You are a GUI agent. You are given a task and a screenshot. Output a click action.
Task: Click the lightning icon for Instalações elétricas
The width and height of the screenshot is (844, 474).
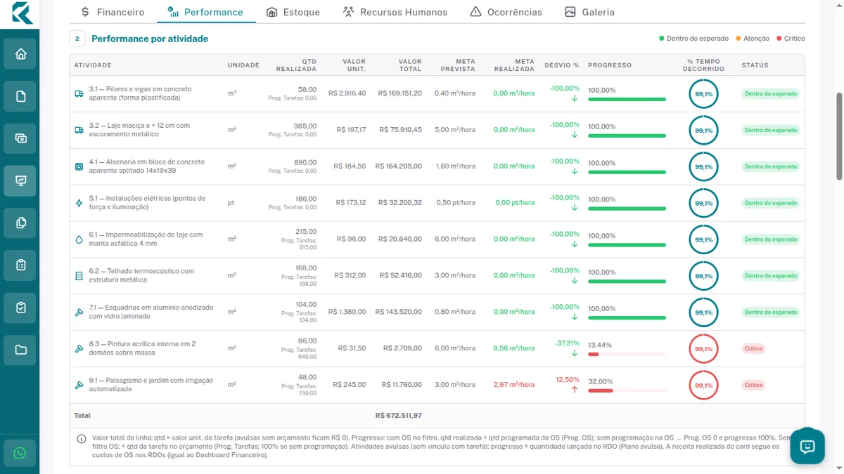pyautogui.click(x=79, y=203)
